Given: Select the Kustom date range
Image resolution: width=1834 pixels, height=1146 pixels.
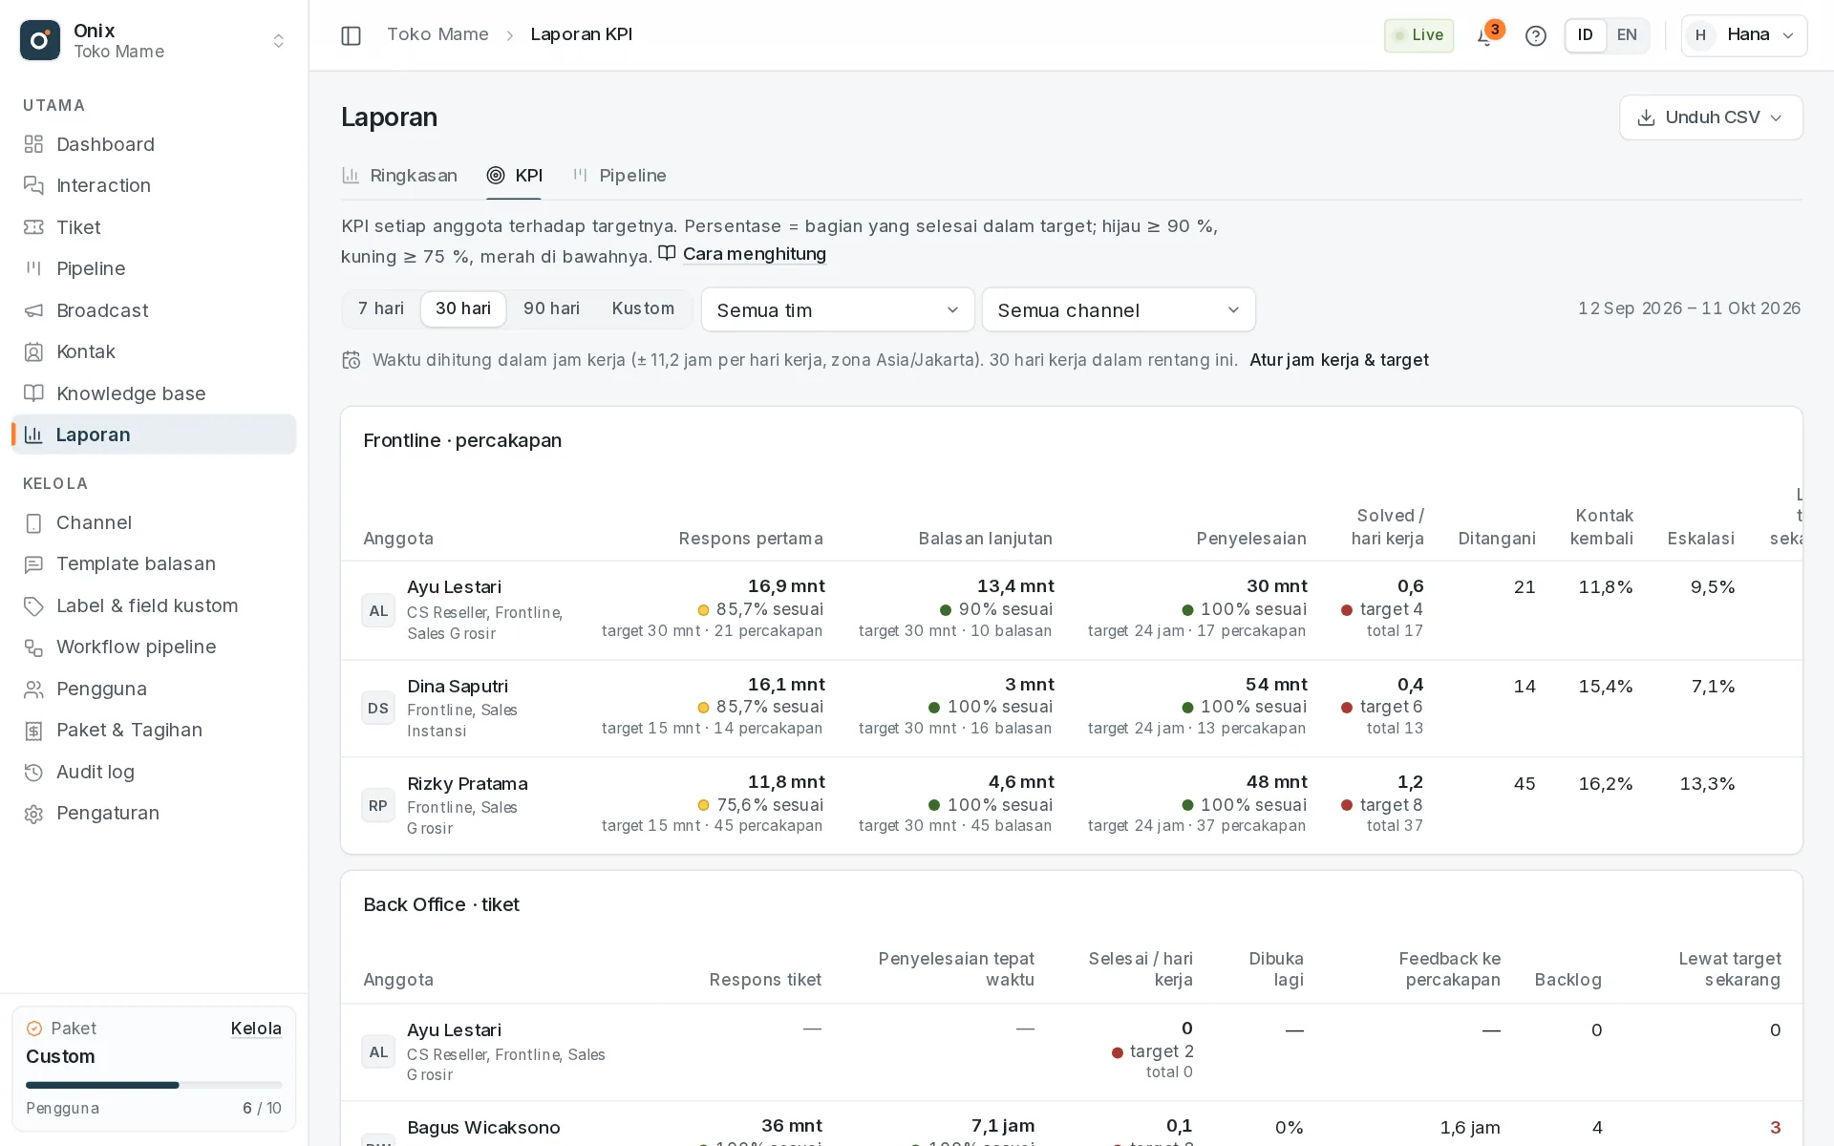Looking at the screenshot, I should click(x=643, y=308).
